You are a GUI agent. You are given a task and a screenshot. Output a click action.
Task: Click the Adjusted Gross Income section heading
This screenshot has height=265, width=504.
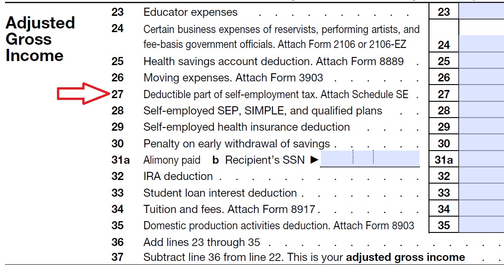(x=40, y=39)
